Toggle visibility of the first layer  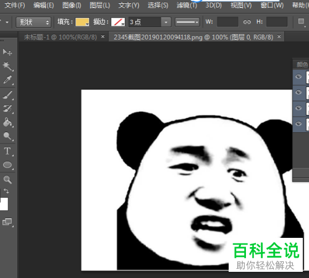coord(298,77)
